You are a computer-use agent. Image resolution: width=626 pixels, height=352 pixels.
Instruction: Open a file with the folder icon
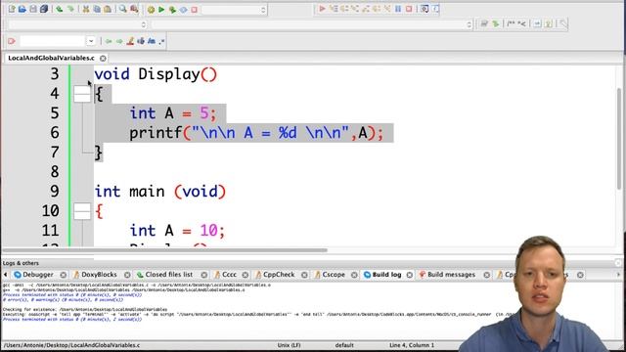(22, 9)
